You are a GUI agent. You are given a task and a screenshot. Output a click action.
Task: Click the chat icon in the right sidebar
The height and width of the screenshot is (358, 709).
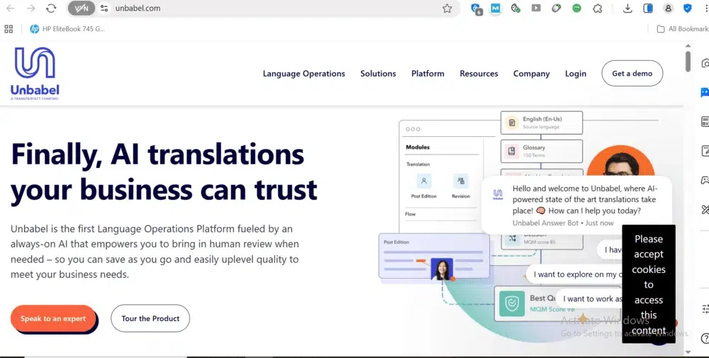[x=705, y=93]
